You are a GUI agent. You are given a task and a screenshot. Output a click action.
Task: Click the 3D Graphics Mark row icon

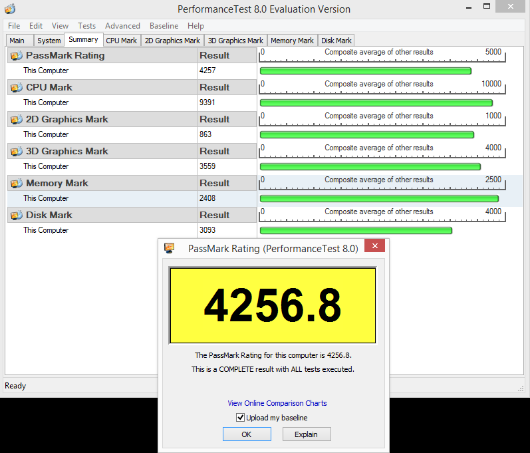point(16,152)
